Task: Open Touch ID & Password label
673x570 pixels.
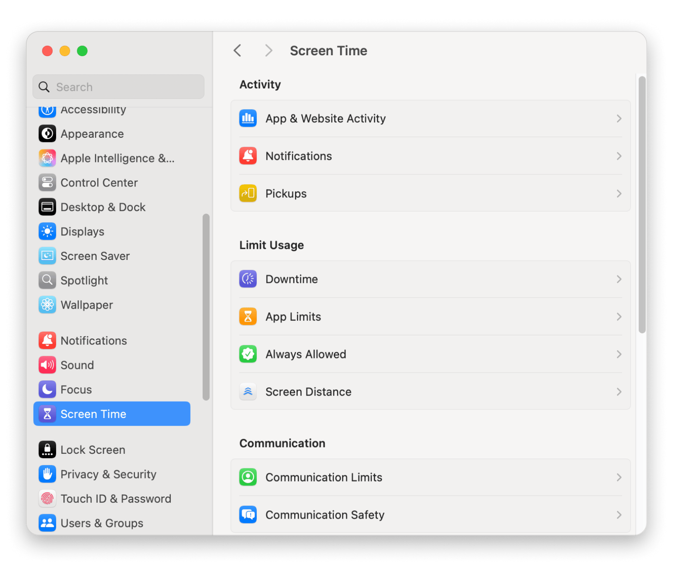Action: 116,499
